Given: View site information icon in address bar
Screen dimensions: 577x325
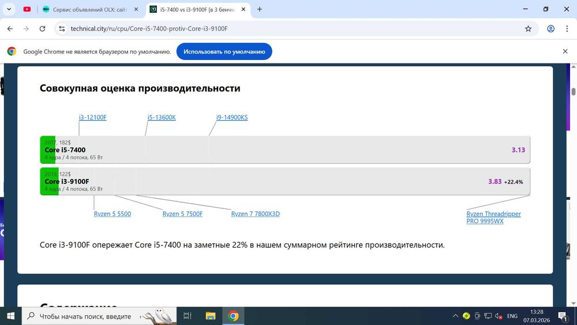Looking at the screenshot, I should tap(62, 29).
